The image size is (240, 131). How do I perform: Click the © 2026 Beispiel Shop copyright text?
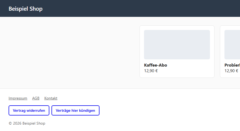27,123
